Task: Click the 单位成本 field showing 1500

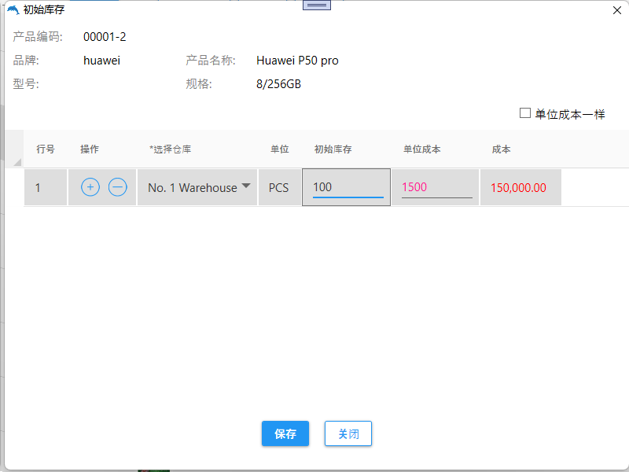Action: point(436,187)
